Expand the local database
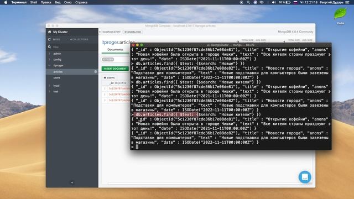The image size is (354, 199). pos(49,86)
